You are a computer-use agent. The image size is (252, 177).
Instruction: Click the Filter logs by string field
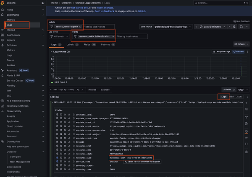coord(63,90)
